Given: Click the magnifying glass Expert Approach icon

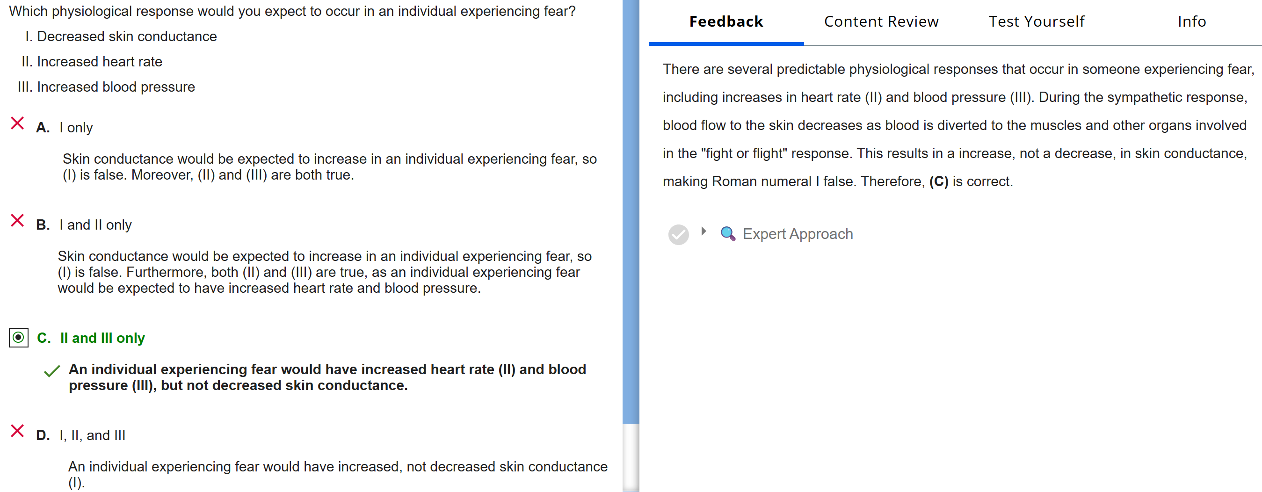Looking at the screenshot, I should tap(727, 234).
